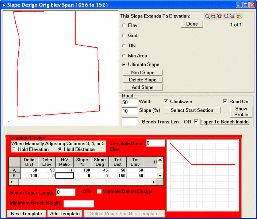Click the table's horizontal scroll right arrow
257x219 pixels.
[x=154, y=182]
